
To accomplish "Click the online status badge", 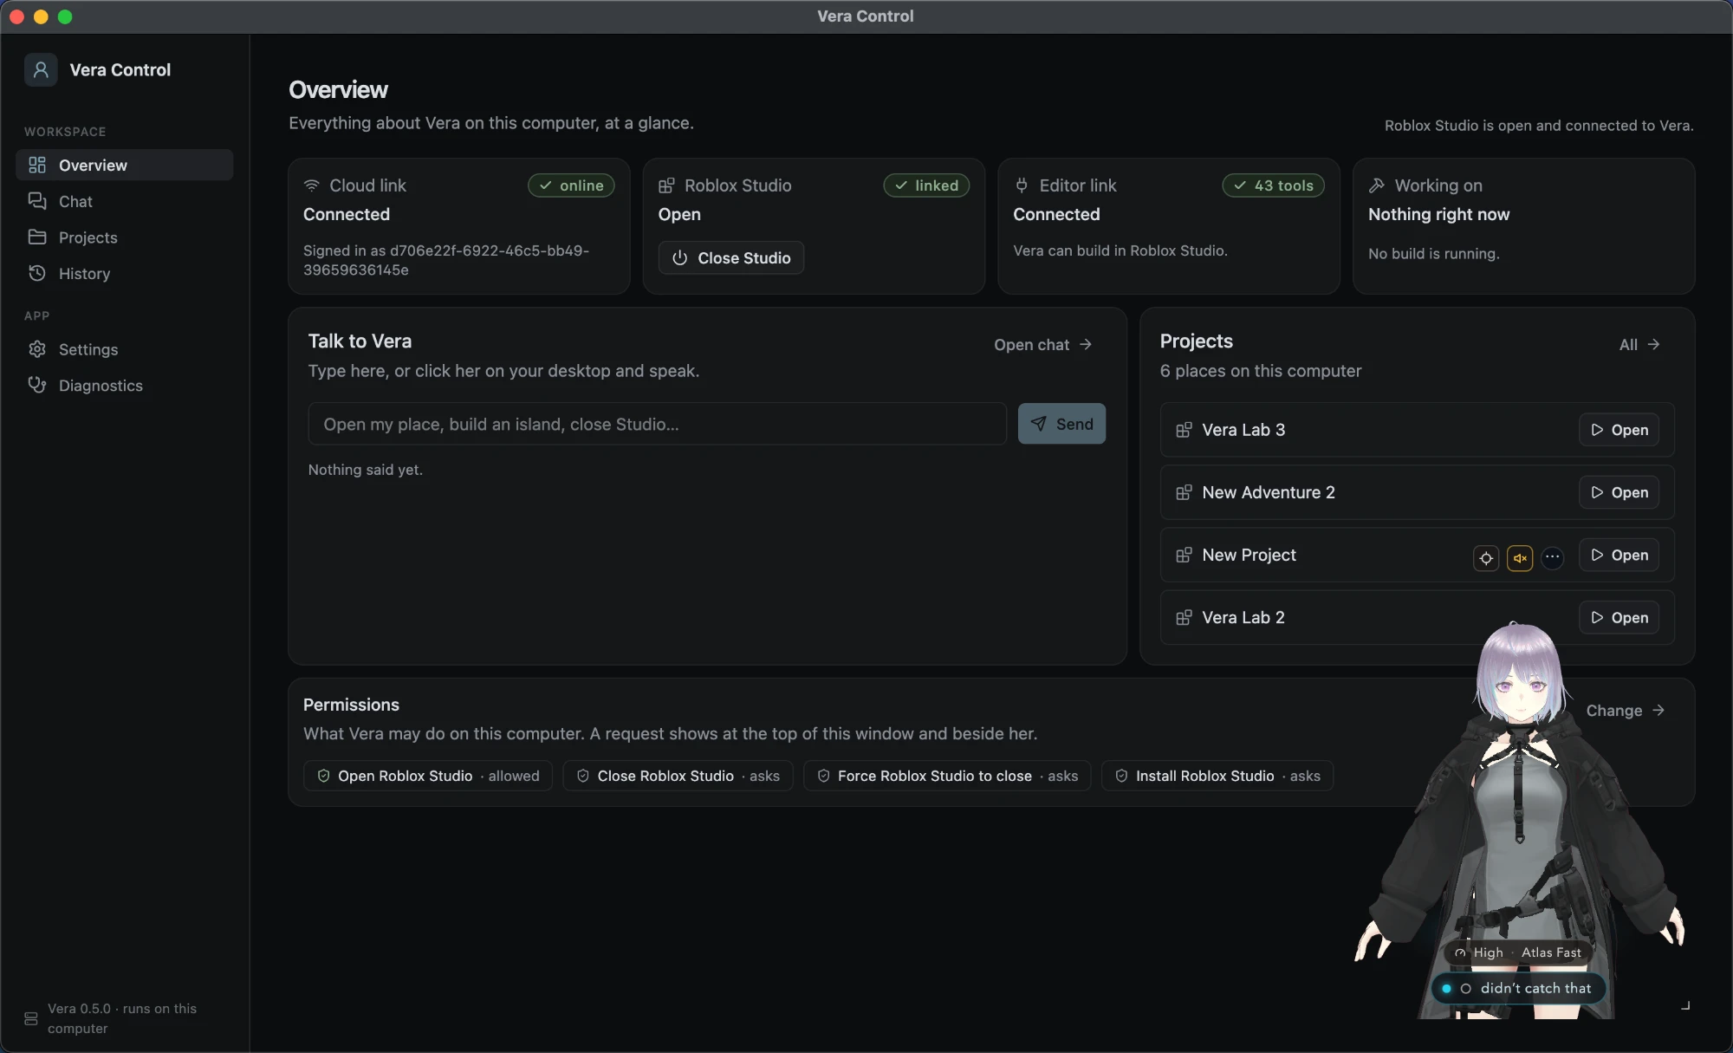I will pyautogui.click(x=571, y=185).
